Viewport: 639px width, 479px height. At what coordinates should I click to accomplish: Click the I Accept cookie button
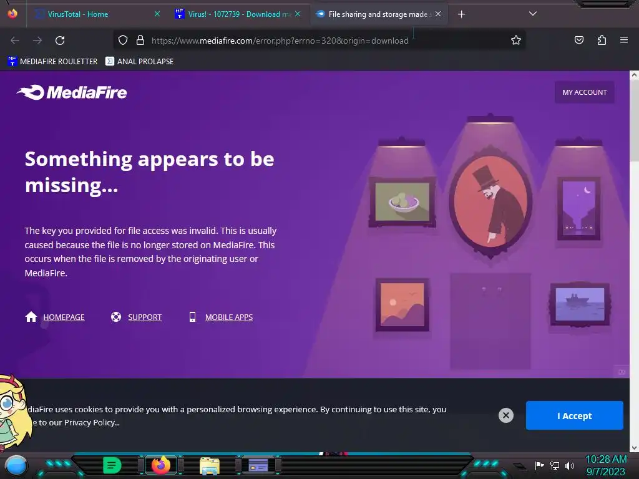[x=575, y=415]
